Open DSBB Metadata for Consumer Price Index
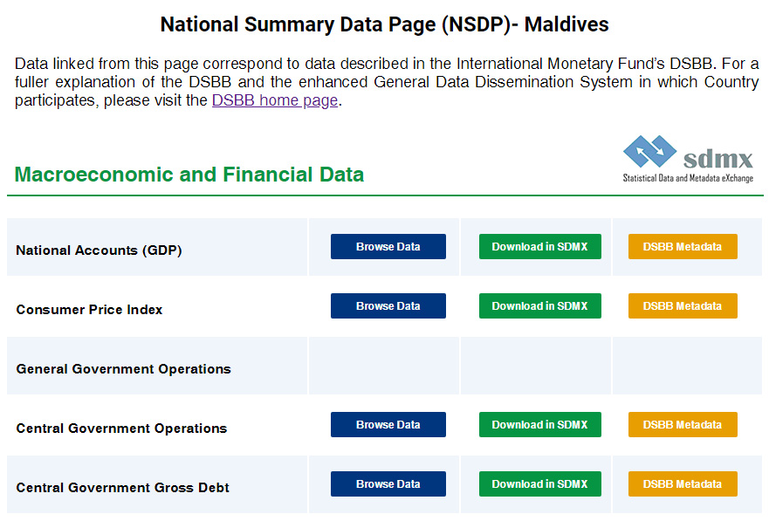769x521 pixels. (683, 305)
